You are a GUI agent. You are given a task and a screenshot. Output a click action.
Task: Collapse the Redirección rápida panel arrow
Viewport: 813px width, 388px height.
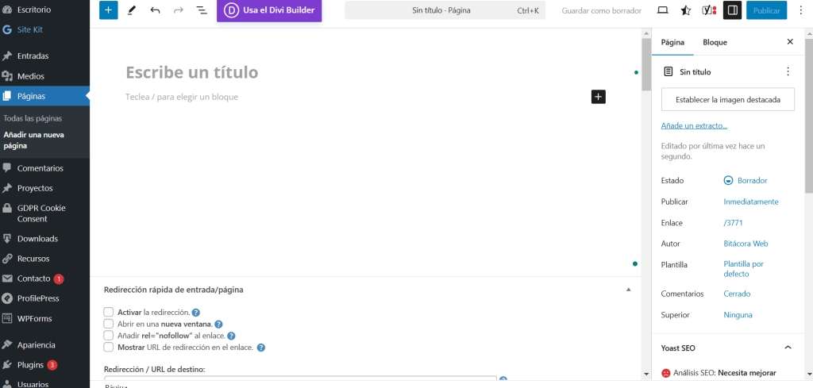[629, 290]
